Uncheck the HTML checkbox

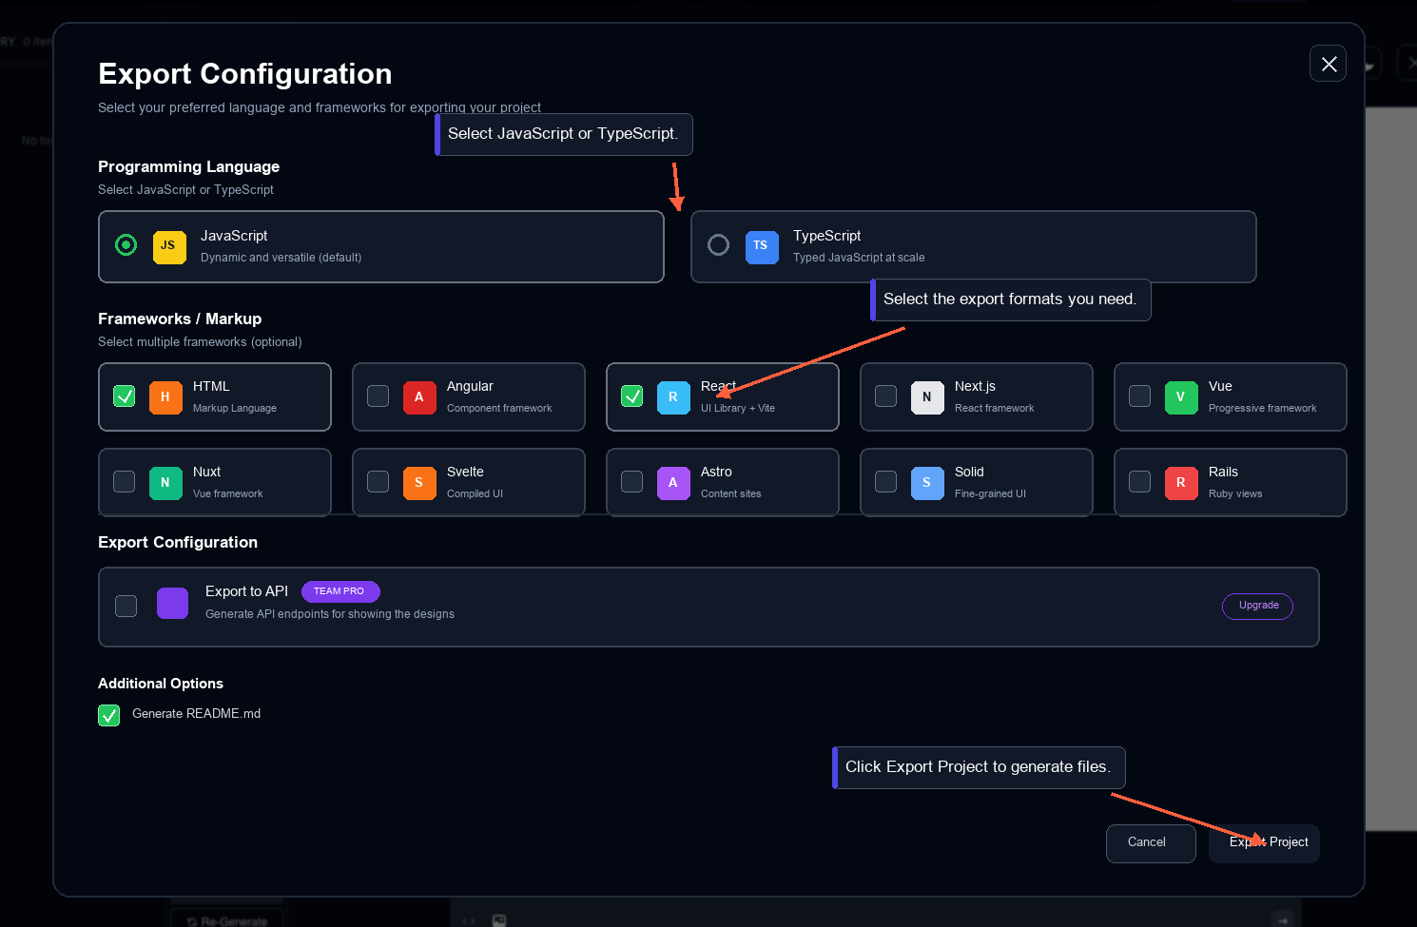pyautogui.click(x=125, y=396)
